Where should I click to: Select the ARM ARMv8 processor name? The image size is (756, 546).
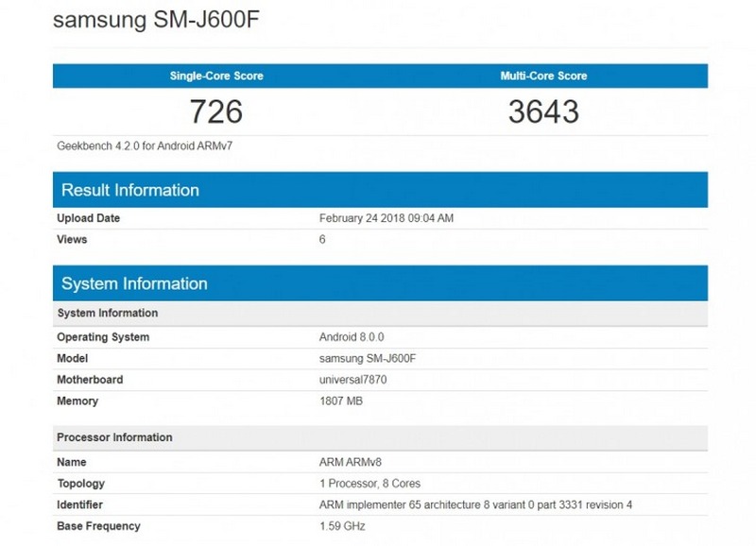coord(345,463)
